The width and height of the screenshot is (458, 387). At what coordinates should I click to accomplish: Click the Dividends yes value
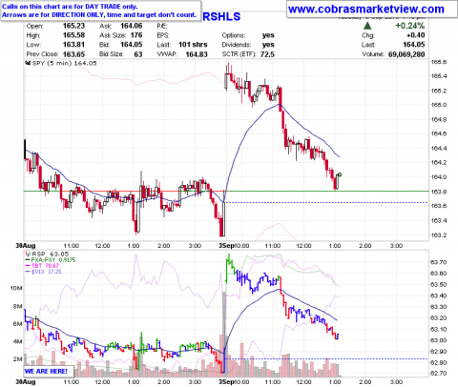pyautogui.click(x=268, y=45)
